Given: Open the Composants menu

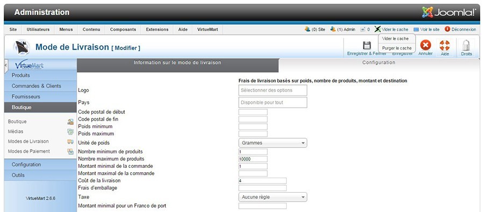Looking at the screenshot, I should tap(123, 30).
